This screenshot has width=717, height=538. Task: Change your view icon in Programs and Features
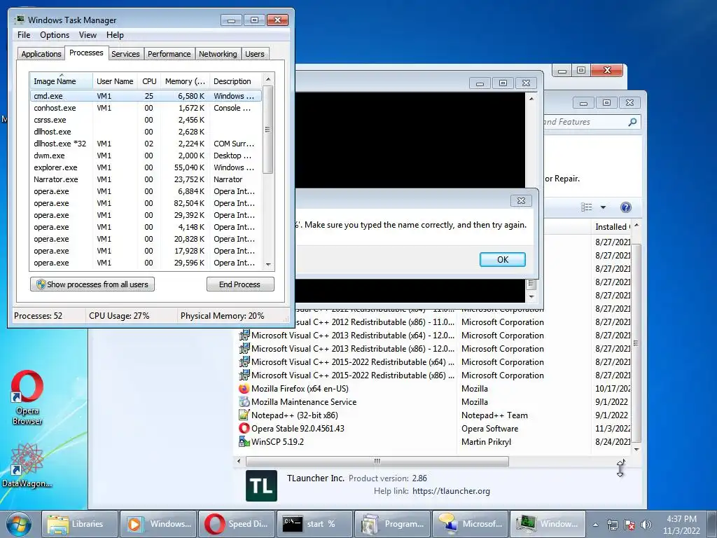pos(587,207)
